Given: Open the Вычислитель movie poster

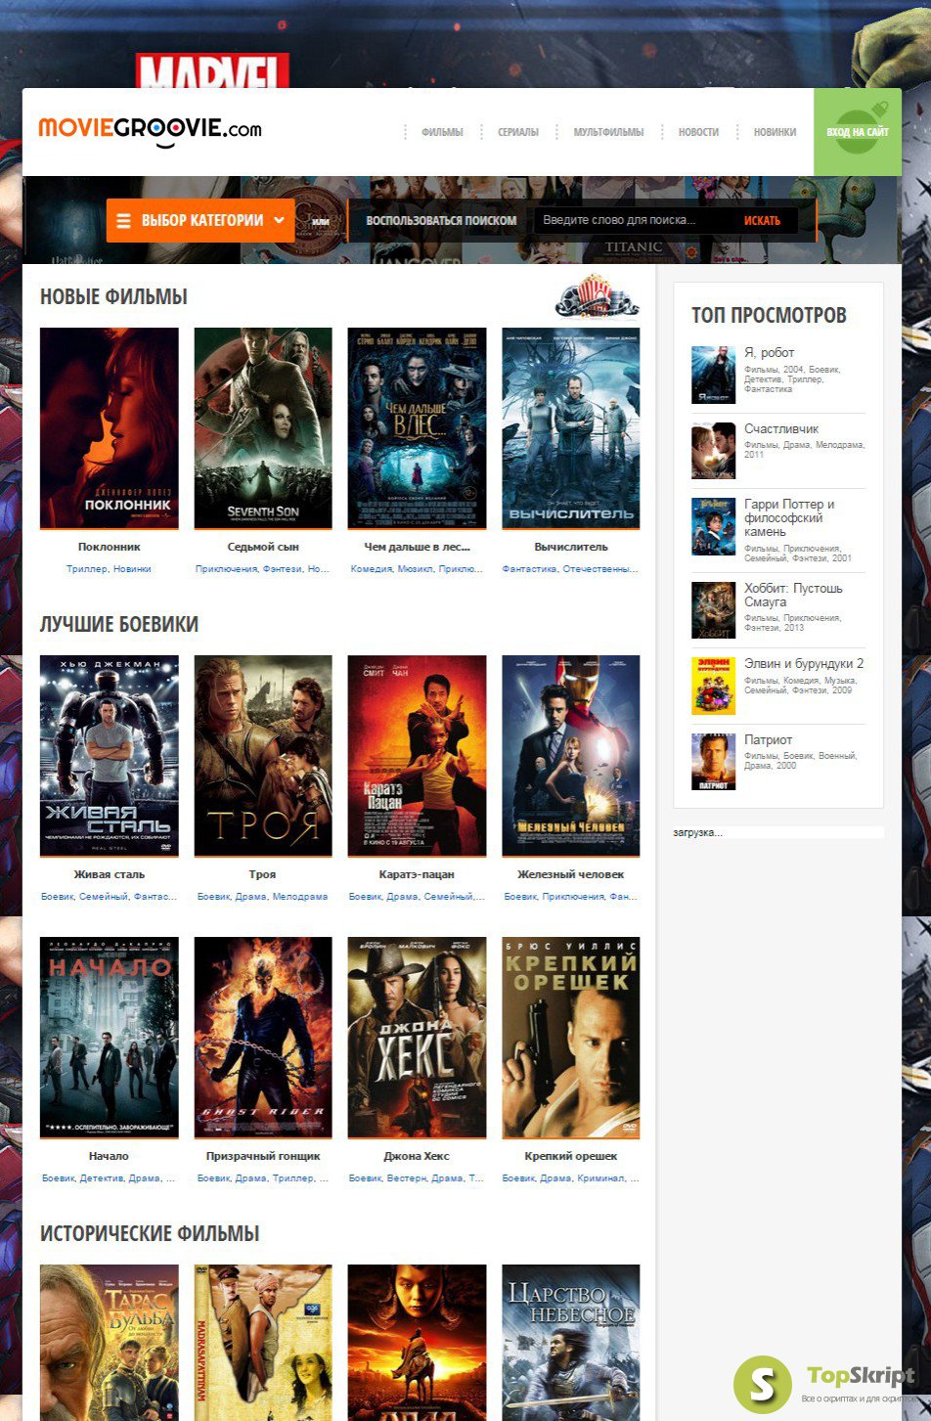Looking at the screenshot, I should [571, 428].
